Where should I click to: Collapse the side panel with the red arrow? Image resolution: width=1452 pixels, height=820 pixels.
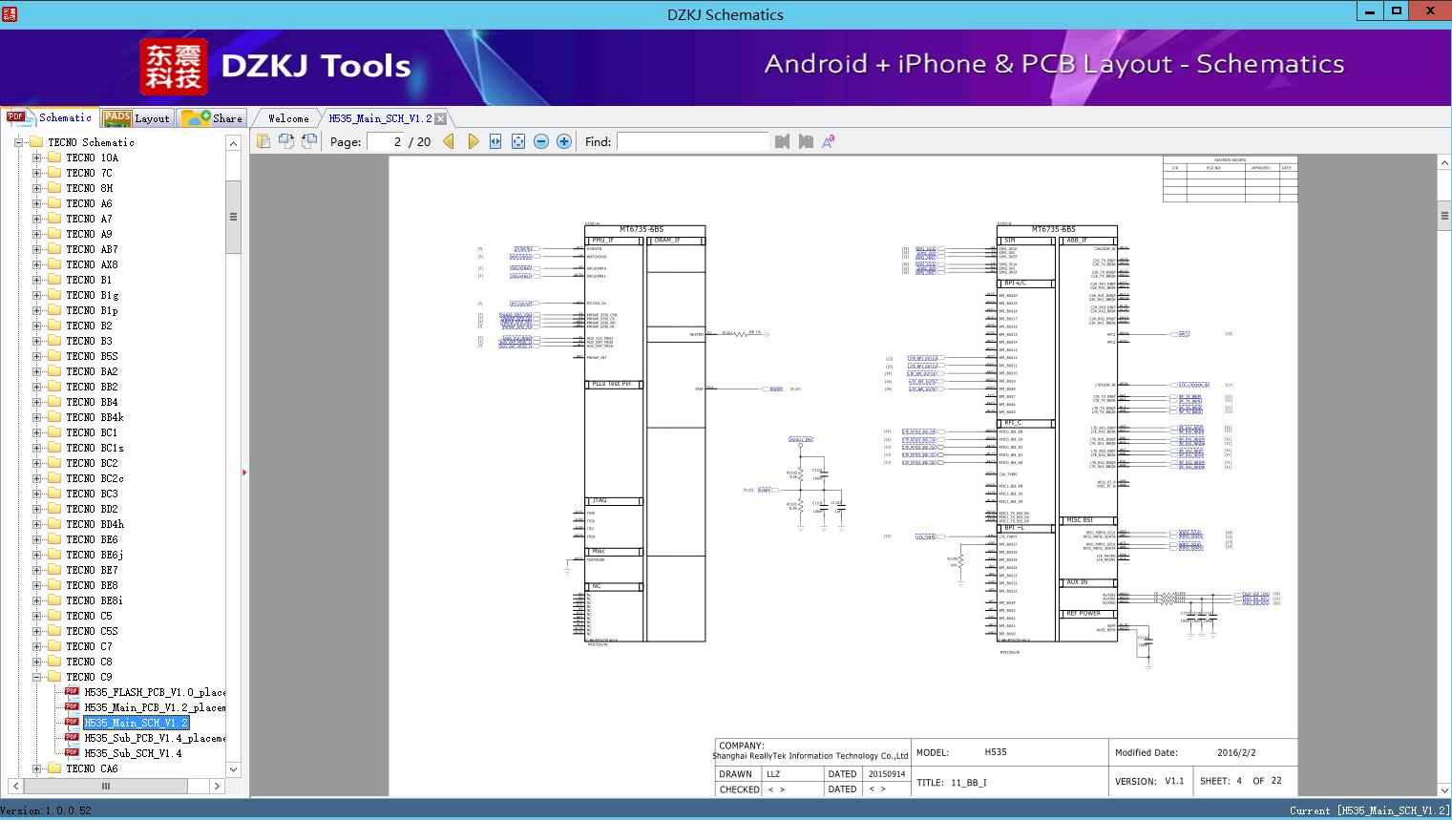click(x=244, y=472)
